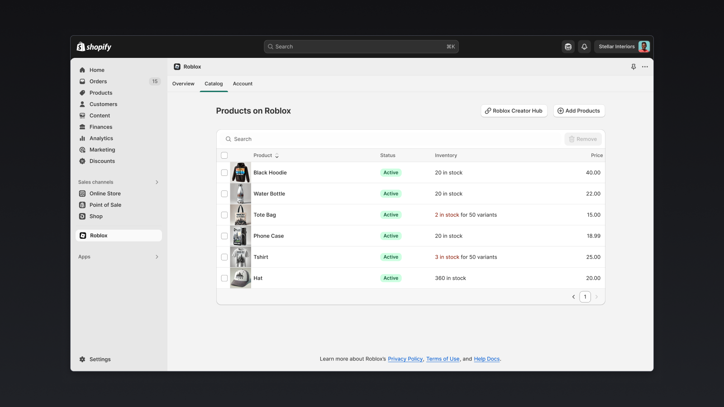Image resolution: width=724 pixels, height=407 pixels.
Task: Open the Tote Bag thumbnail
Action: coord(241,215)
